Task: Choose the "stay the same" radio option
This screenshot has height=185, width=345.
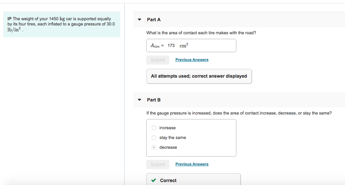Action: click(x=154, y=138)
